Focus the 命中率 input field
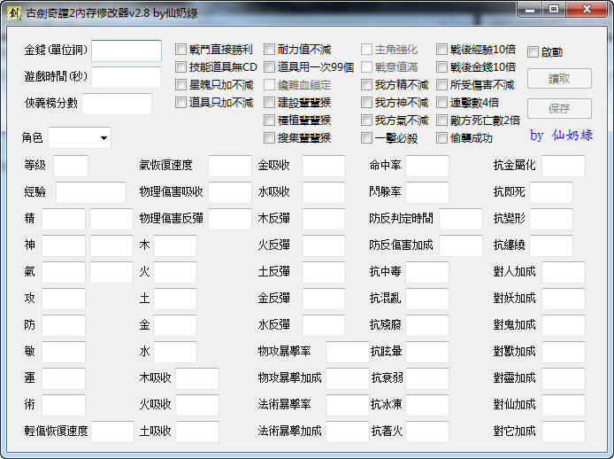The height and width of the screenshot is (459, 614). (x=426, y=166)
